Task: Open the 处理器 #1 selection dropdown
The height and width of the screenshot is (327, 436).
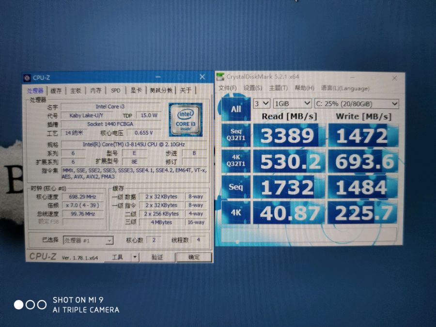Action: tap(88, 240)
